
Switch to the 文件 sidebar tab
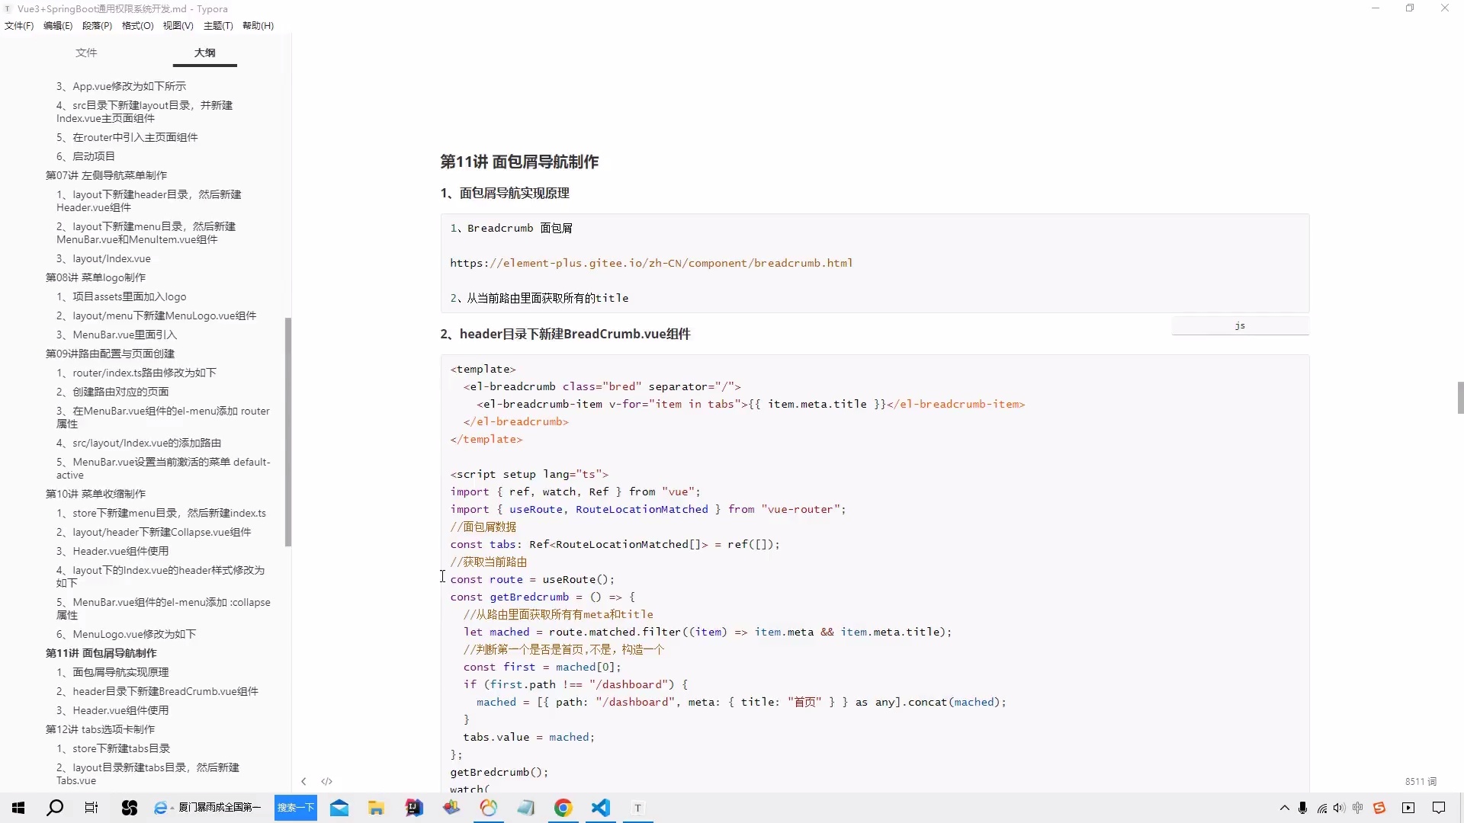(86, 53)
